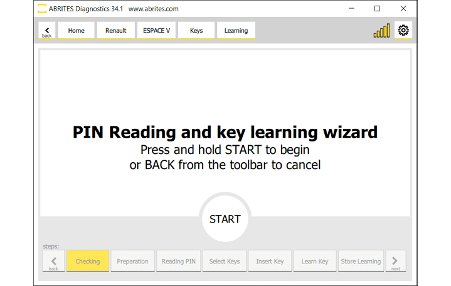Open the Store Learning step
The width and height of the screenshot is (451, 286).
(361, 261)
